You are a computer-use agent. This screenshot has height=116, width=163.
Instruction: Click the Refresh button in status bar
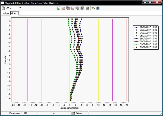point(78,113)
